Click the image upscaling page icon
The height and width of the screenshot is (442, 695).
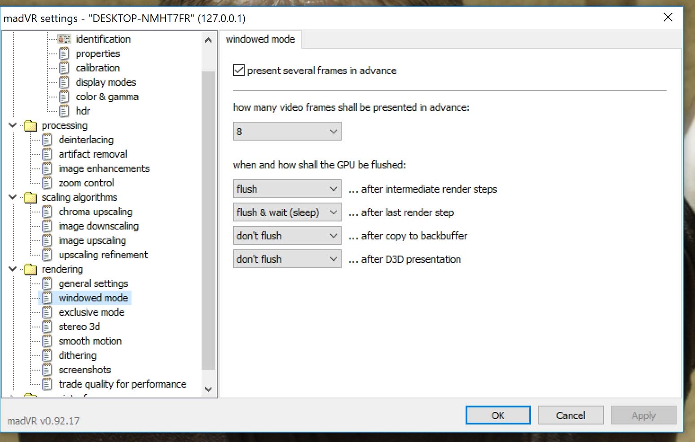47,240
